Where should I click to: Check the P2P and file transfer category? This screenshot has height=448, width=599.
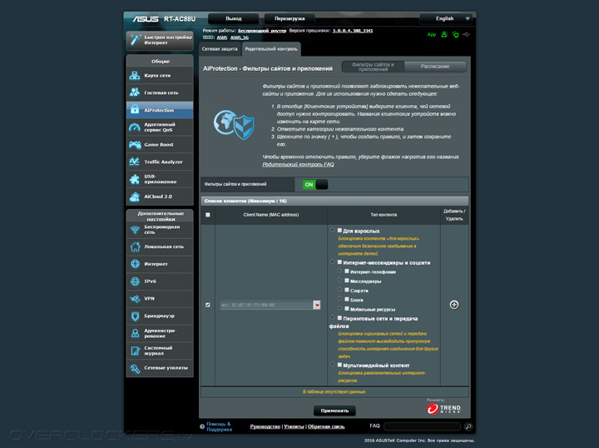click(339, 318)
